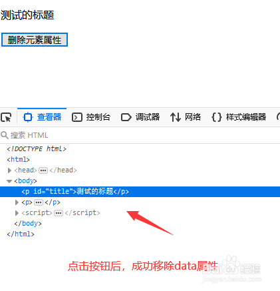Click the ellipsis badge in head node

click(x=43, y=170)
